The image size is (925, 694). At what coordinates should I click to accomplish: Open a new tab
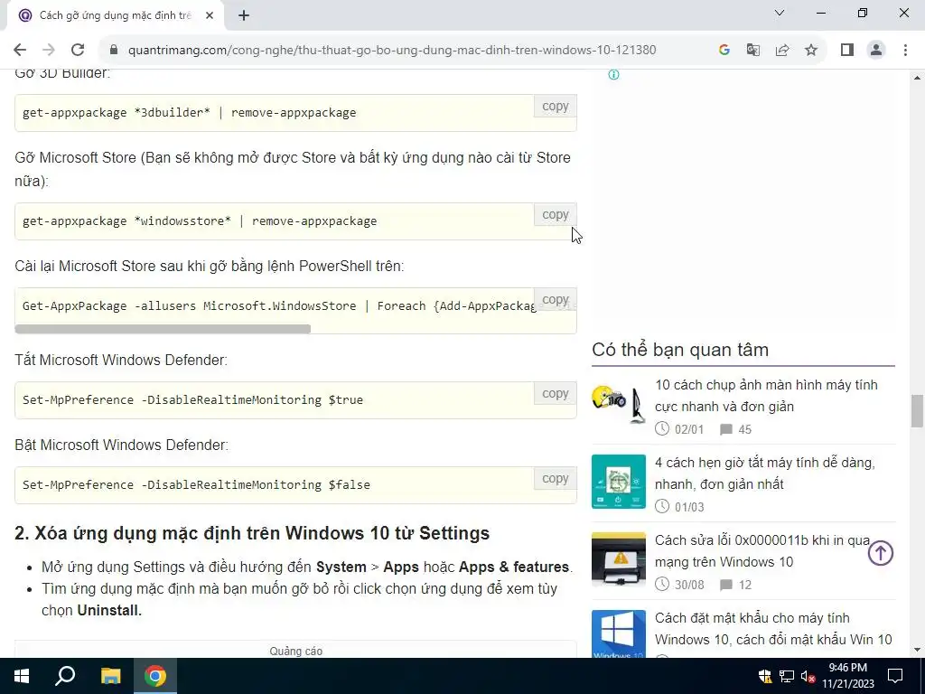(244, 16)
